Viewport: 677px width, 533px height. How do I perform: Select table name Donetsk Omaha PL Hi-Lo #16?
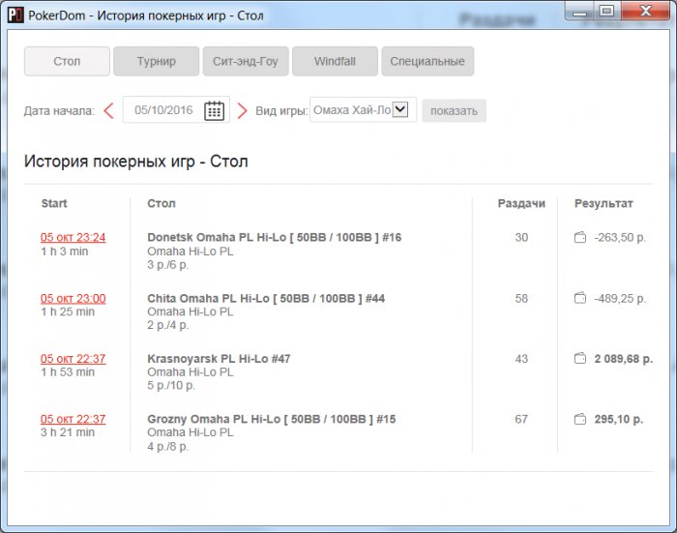point(274,237)
